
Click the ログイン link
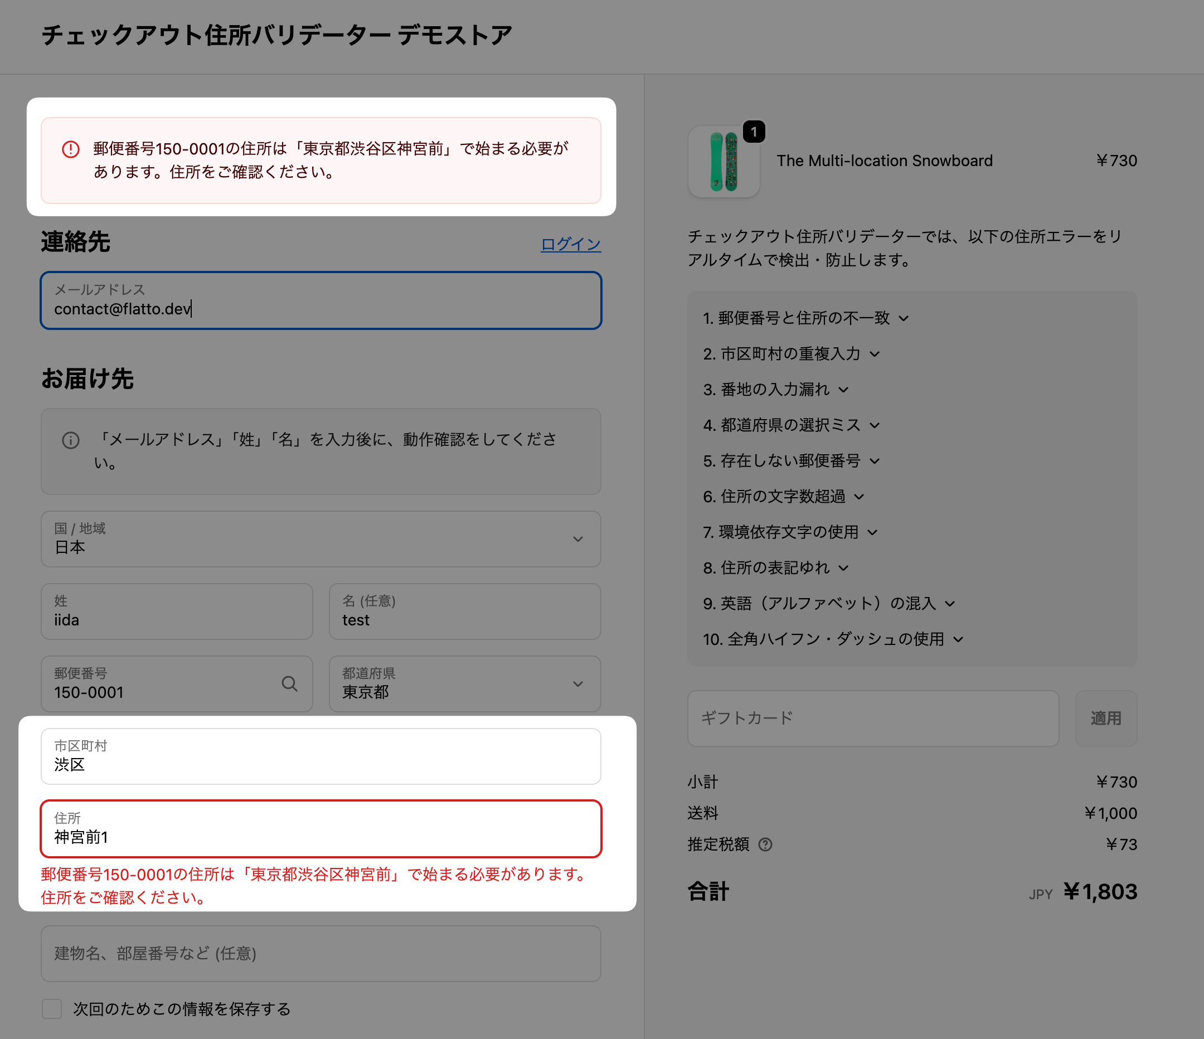tap(571, 244)
